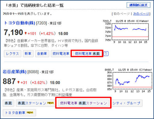Click the 通常版に戻す button
Image resolution: width=154 pixels, height=119 pixels.
tap(138, 5)
